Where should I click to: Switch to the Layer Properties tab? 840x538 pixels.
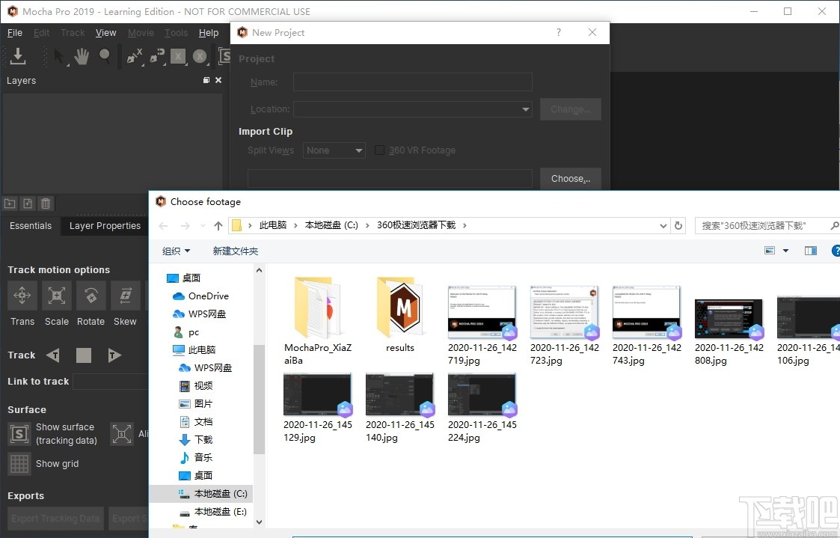104,226
